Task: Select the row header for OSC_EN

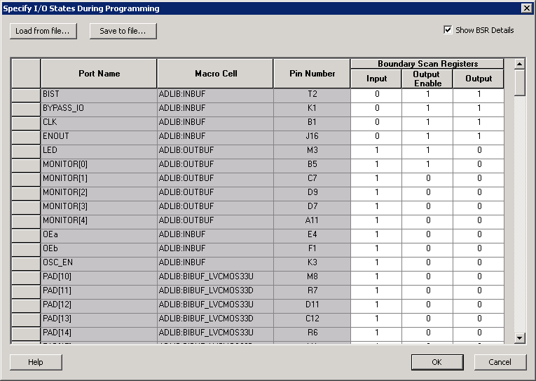Action: point(26,262)
